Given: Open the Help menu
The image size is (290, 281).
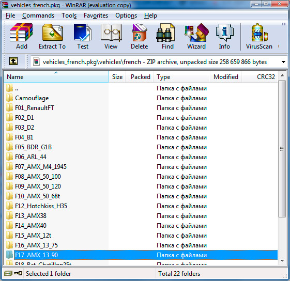Looking at the screenshot, I should point(150,15).
